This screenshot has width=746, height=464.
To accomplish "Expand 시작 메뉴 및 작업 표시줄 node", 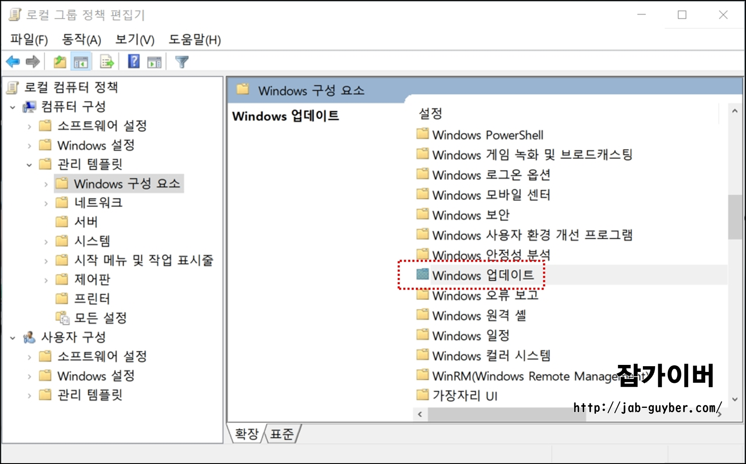I will pos(46,261).
